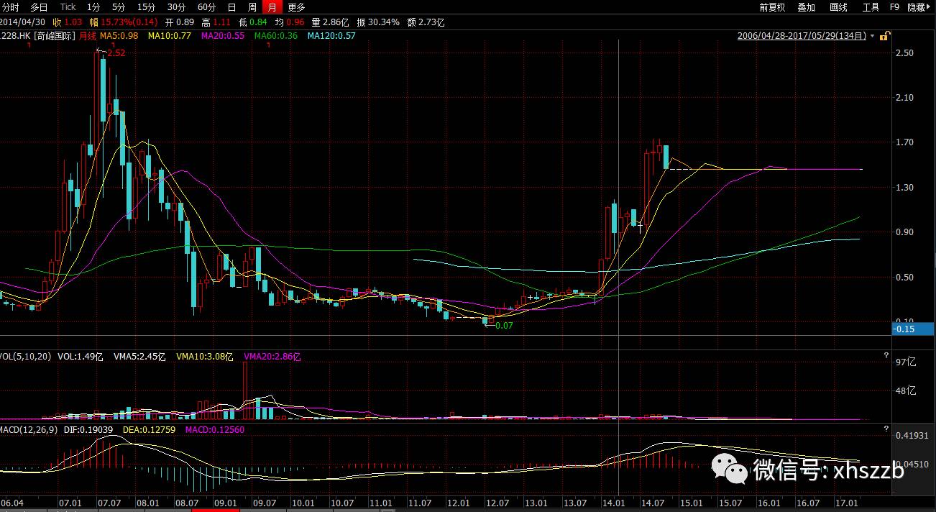The width and height of the screenshot is (936, 512).
Task: Click the 幅 15.73%(0.14) change readout
Action: 122,22
